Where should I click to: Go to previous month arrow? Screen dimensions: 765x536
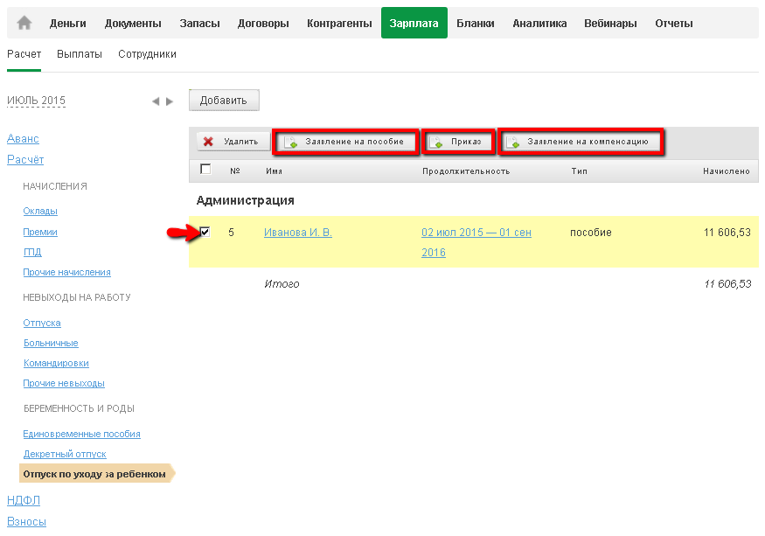[156, 101]
